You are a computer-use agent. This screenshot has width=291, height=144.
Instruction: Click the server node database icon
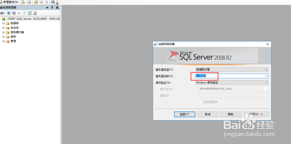[3, 19]
